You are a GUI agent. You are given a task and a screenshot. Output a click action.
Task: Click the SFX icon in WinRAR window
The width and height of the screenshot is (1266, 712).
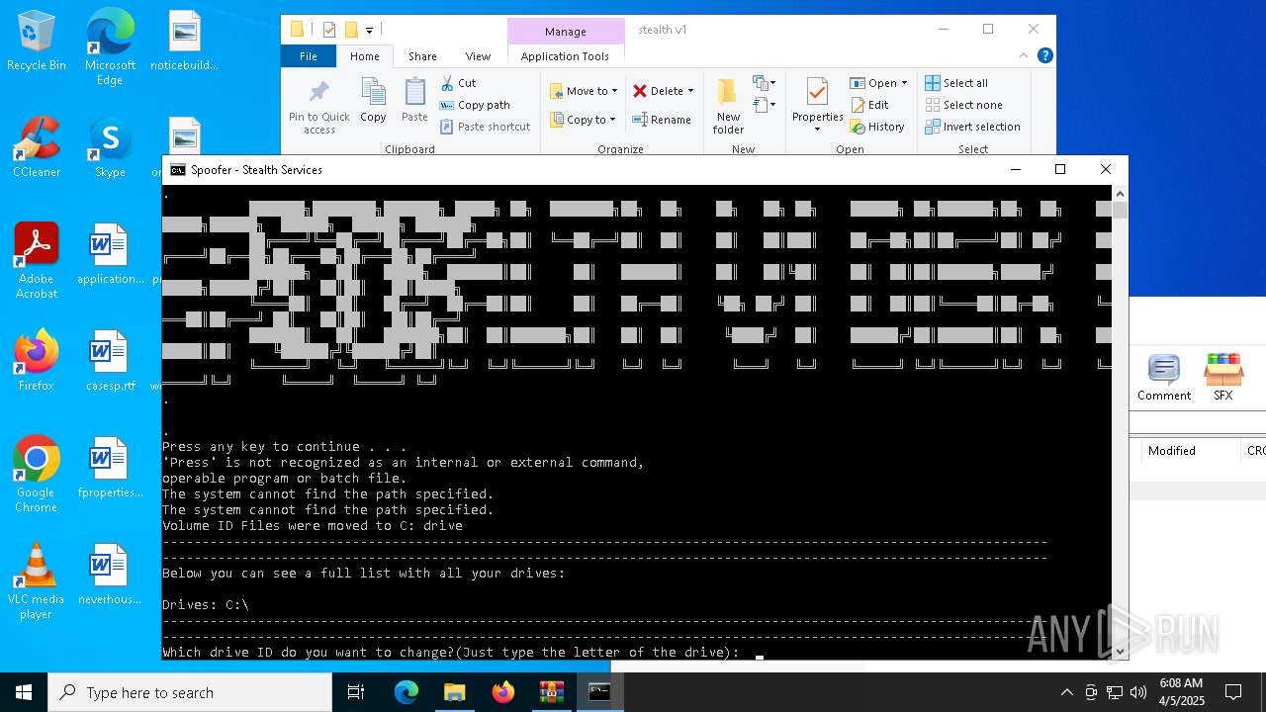coord(1223,378)
